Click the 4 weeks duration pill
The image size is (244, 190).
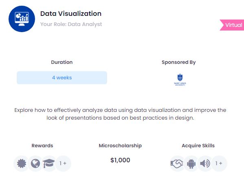pyautogui.click(x=62, y=78)
